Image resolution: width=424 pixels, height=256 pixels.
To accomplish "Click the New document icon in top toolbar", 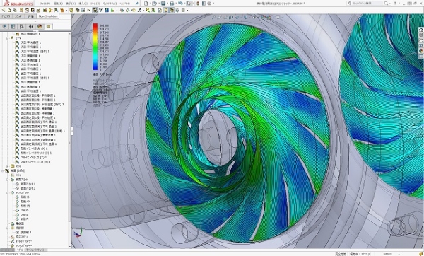I will (x=146, y=4).
